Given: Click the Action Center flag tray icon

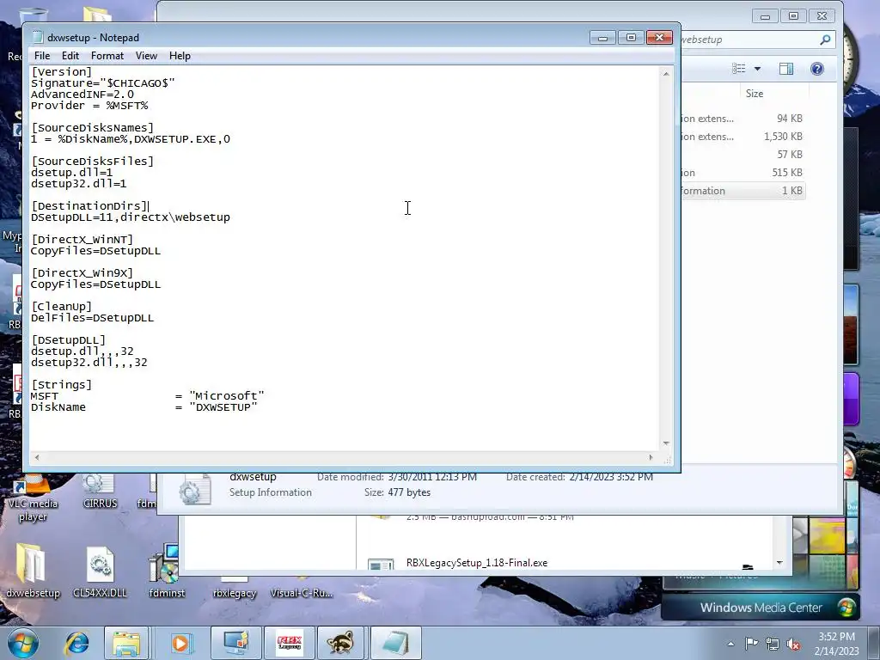Looking at the screenshot, I should pos(751,644).
